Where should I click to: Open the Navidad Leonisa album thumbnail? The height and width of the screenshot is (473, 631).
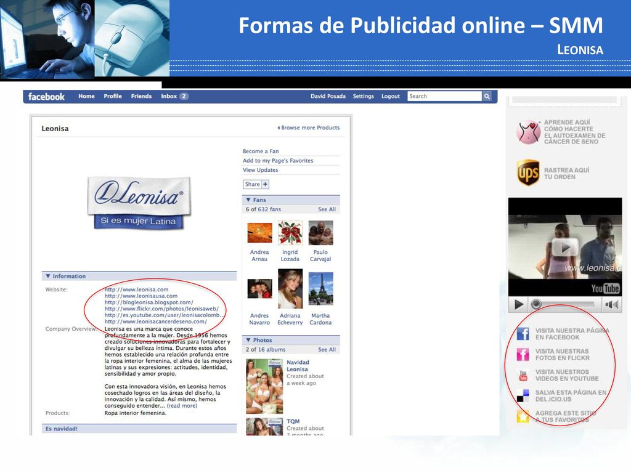tap(264, 386)
